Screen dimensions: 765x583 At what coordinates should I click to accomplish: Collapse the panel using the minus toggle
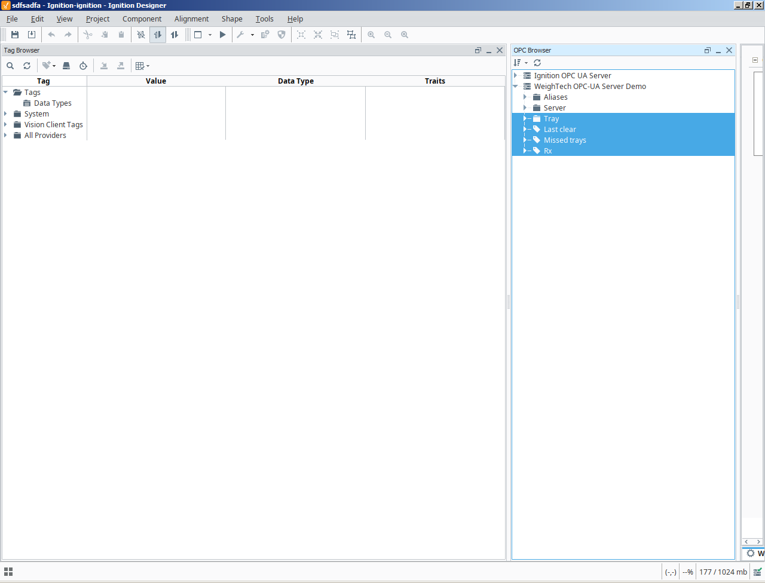click(754, 60)
